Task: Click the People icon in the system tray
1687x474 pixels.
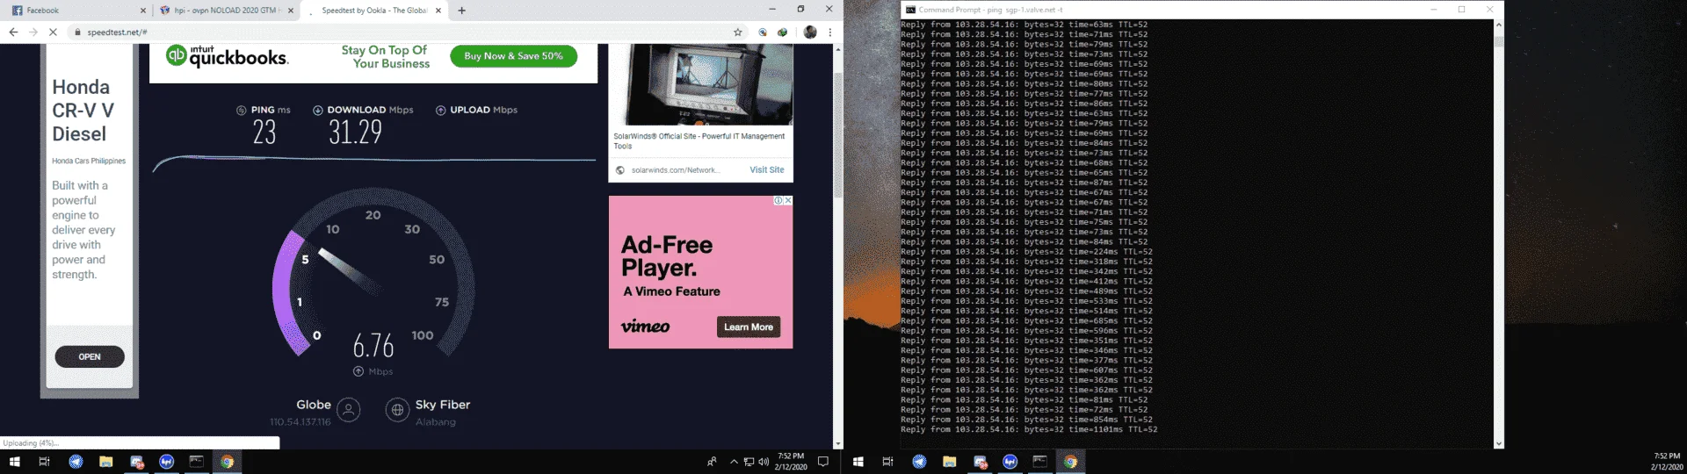Action: (x=712, y=462)
